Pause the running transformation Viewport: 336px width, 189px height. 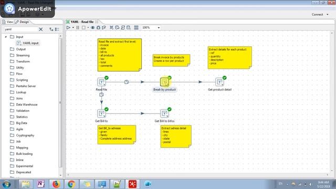coord(78,27)
